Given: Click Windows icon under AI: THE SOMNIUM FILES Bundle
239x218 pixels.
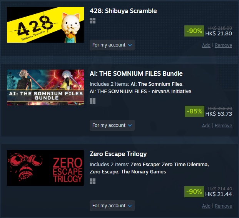Looking at the screenshot, I should (92, 101).
